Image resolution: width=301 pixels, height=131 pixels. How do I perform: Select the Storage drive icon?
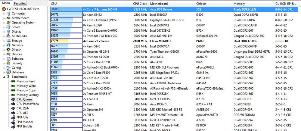(8, 41)
